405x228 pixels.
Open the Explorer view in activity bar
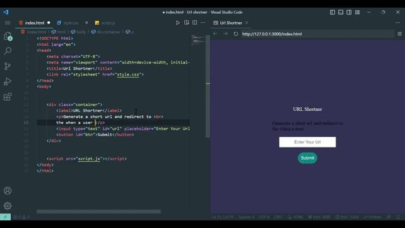(x=8, y=36)
